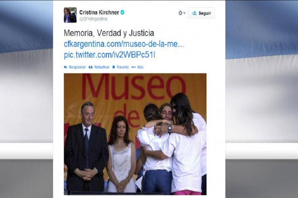This screenshot has width=298, height=198.
Task: Click the follow person icon in Seguir
Action: 194,13
